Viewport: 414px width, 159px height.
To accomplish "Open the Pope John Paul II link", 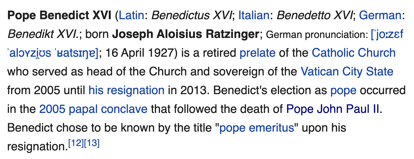I will pos(333,109).
